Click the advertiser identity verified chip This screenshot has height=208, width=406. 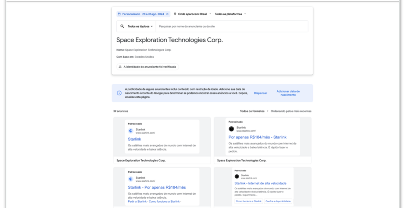[x=148, y=67]
